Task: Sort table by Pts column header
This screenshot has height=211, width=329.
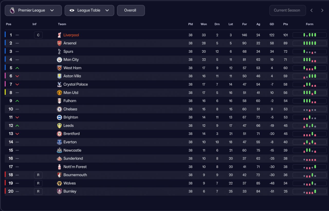Action: [285, 24]
